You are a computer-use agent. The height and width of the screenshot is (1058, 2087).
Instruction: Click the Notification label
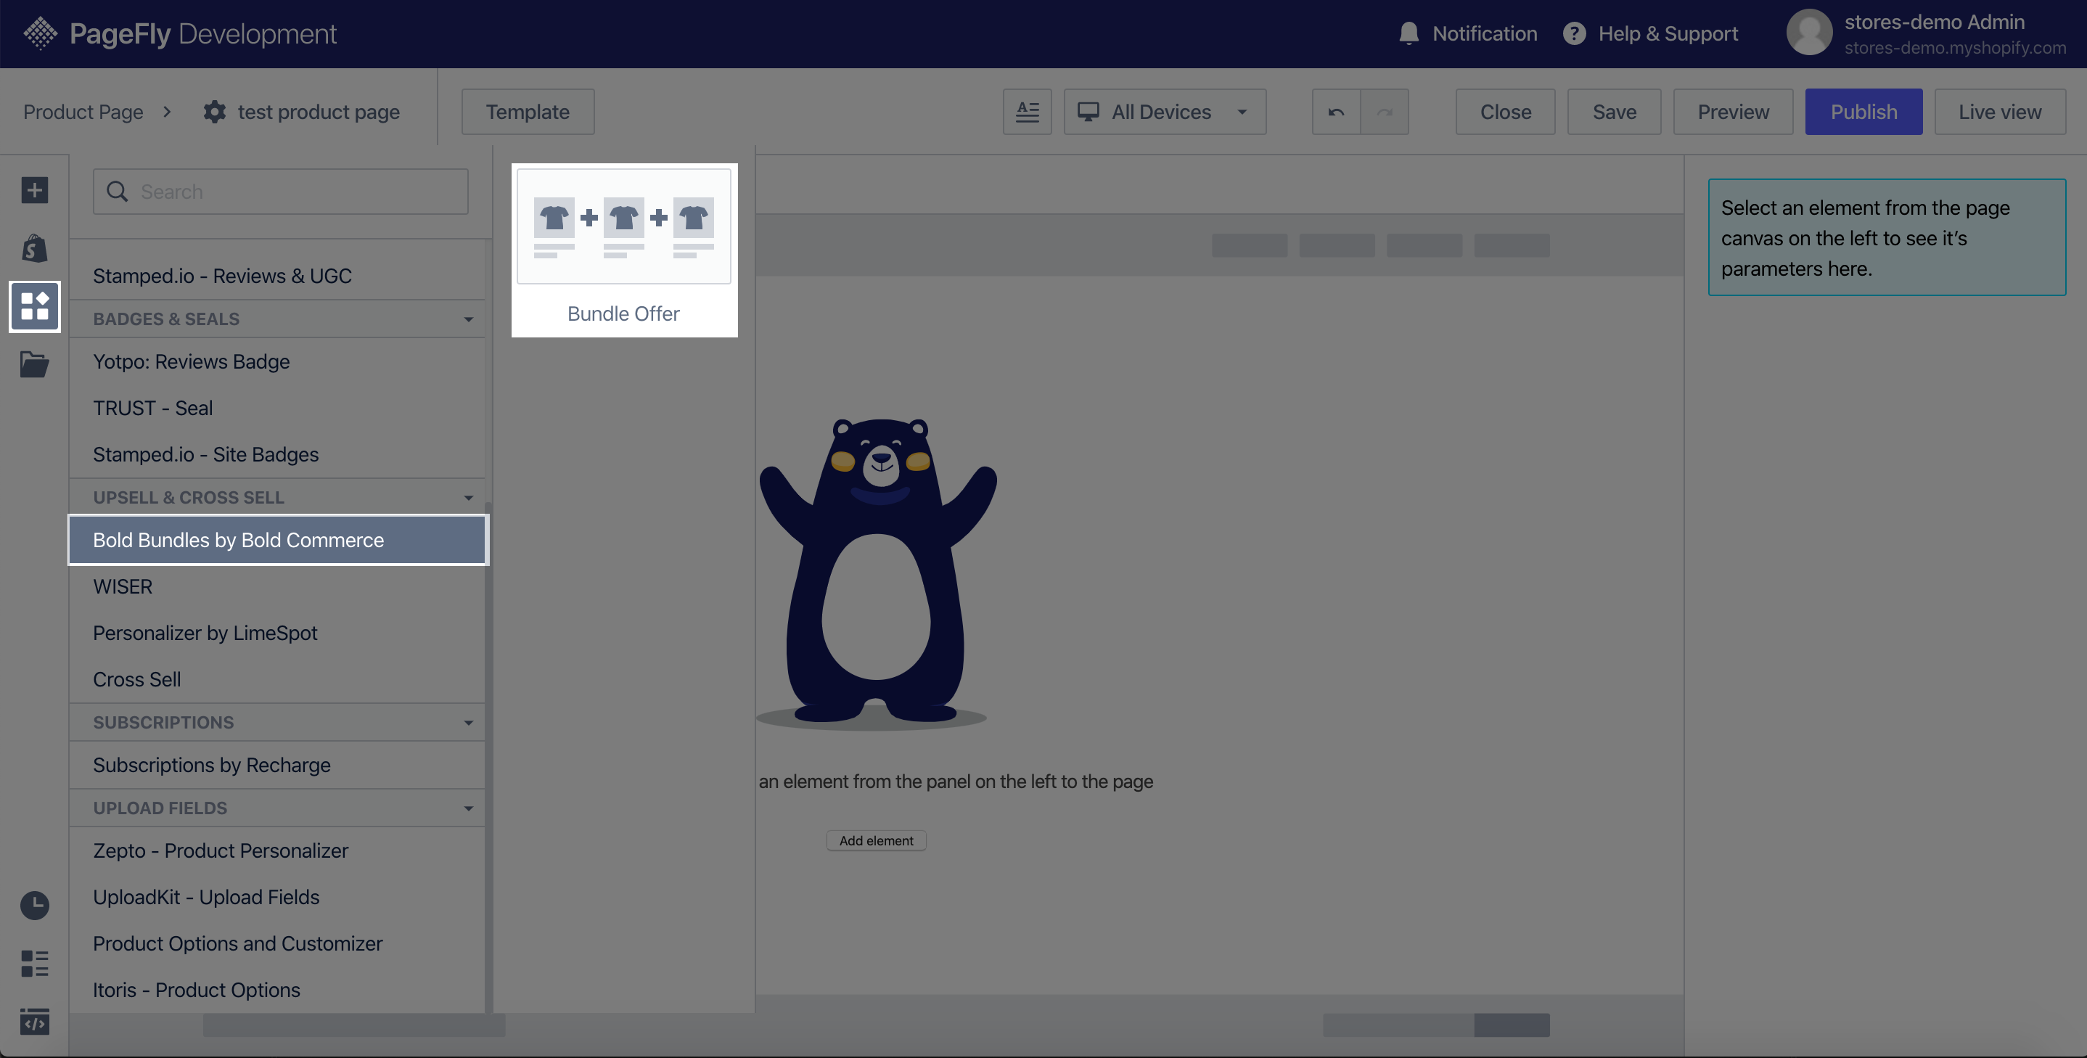pyautogui.click(x=1484, y=33)
